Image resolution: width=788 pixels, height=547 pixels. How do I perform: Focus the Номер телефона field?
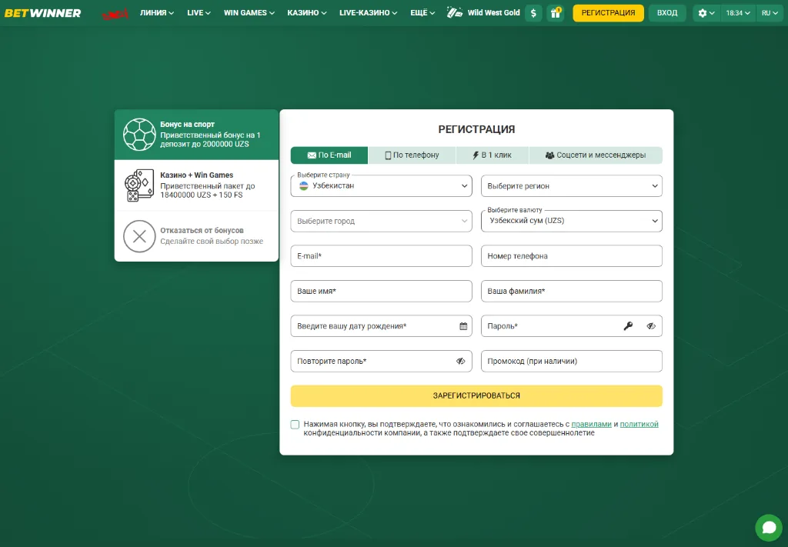[572, 256]
